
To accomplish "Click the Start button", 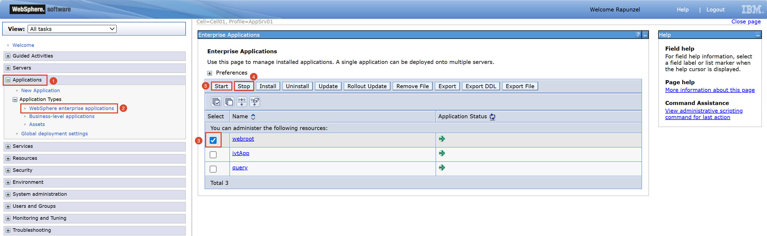I will pos(221,86).
